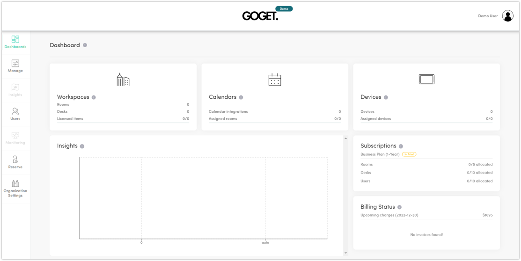Viewport: 521px width, 261px height.
Task: Click the In Trial badge
Action: point(409,154)
